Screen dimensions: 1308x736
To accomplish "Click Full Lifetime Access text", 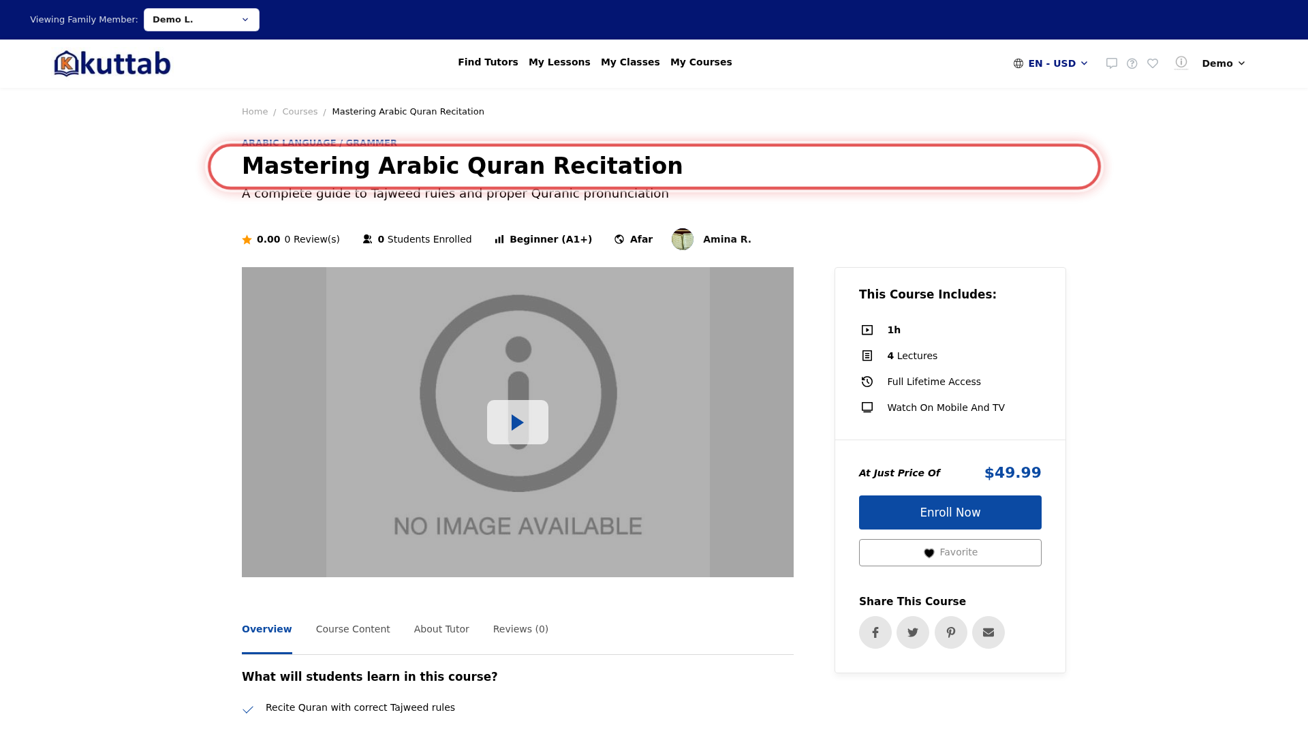I will (934, 382).
